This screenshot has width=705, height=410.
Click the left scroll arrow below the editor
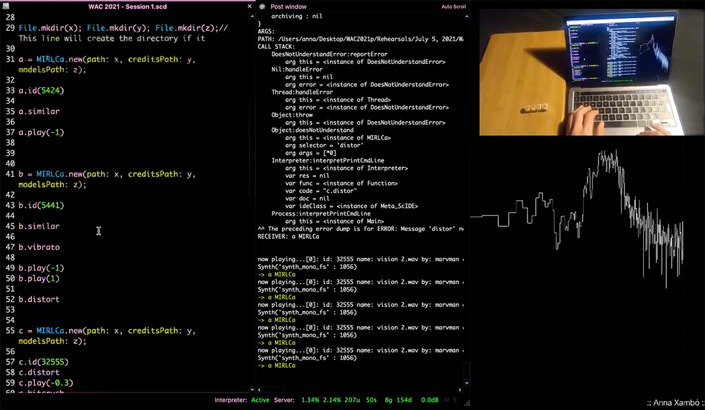click(260, 389)
